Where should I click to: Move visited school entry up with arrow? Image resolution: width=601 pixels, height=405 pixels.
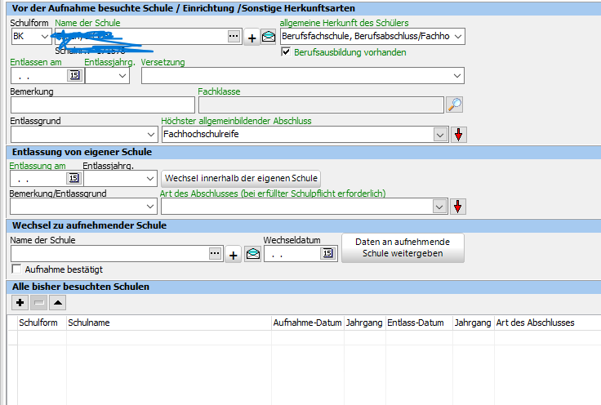click(57, 303)
